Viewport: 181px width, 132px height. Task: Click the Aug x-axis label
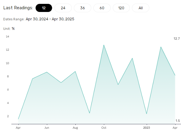pos(75,128)
